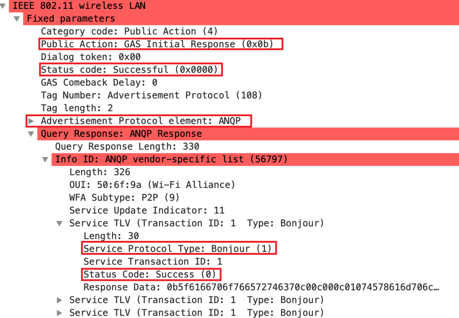Select the OUI Wi-Fi Alliance field
459x318 pixels.
tap(152, 185)
